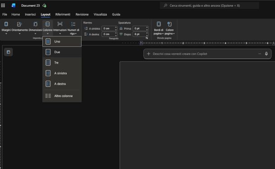Choose the A sinistra column layout
The width and height of the screenshot is (275, 169).
pyautogui.click(x=62, y=73)
